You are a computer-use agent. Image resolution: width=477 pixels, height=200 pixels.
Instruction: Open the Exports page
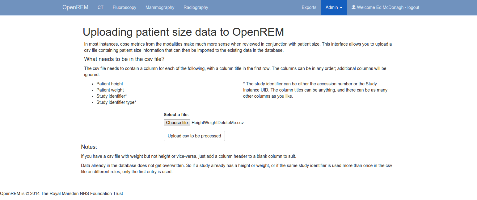pyautogui.click(x=309, y=7)
